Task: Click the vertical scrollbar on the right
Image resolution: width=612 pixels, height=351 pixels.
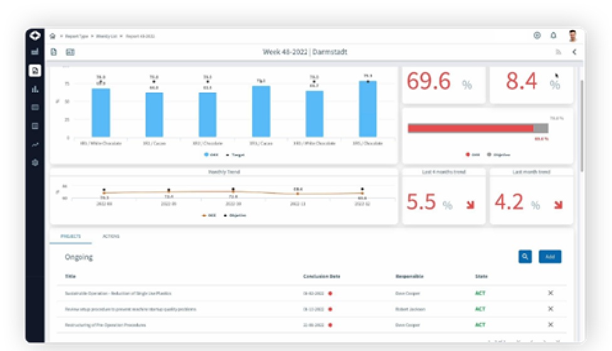Action: (x=582, y=125)
